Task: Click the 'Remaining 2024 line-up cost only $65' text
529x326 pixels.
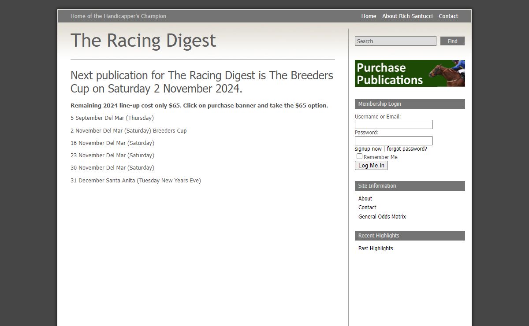Action: click(x=199, y=106)
